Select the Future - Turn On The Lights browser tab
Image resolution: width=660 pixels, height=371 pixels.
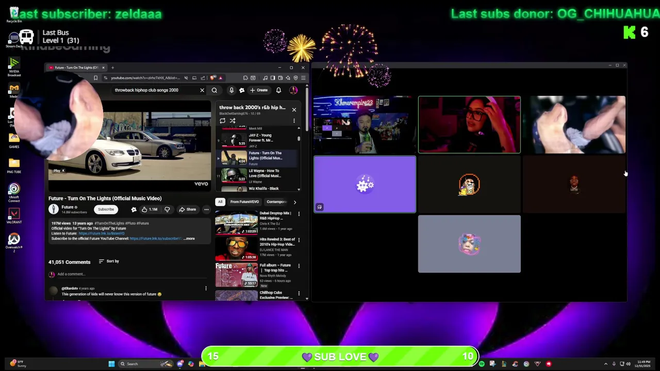click(76, 68)
